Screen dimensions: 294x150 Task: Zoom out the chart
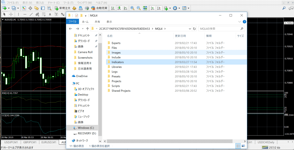point(138,8)
